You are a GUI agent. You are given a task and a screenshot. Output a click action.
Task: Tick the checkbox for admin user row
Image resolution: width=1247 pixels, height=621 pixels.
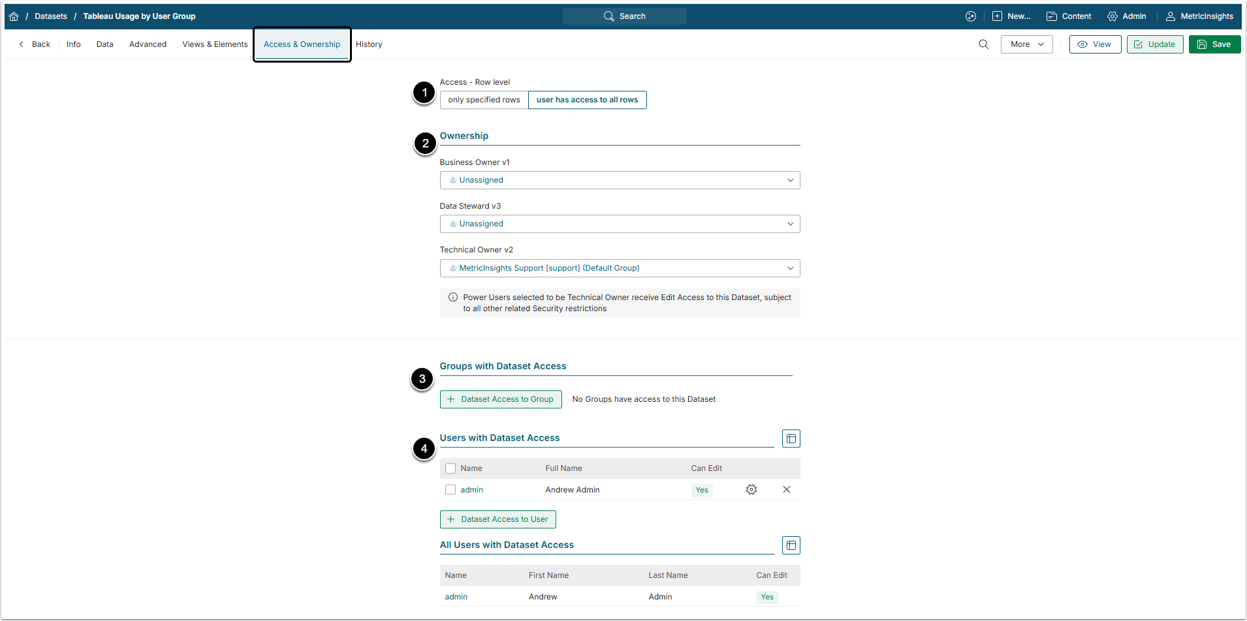click(x=450, y=490)
